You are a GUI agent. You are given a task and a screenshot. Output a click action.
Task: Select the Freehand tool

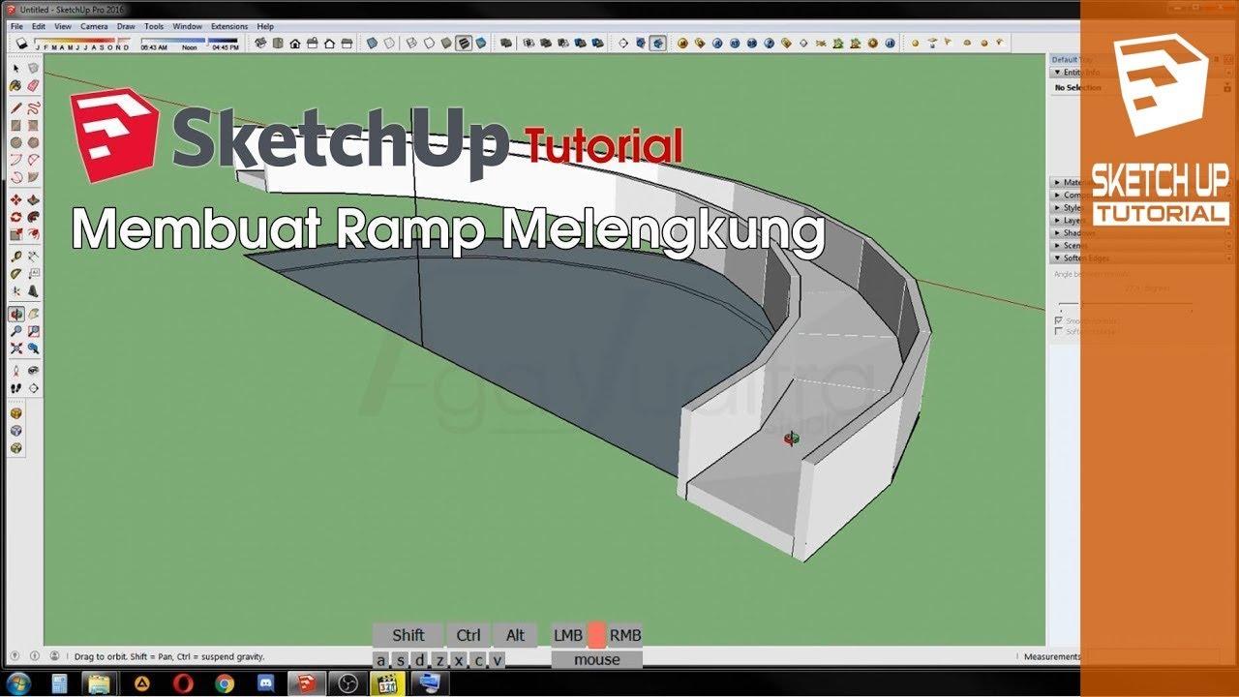(34, 107)
